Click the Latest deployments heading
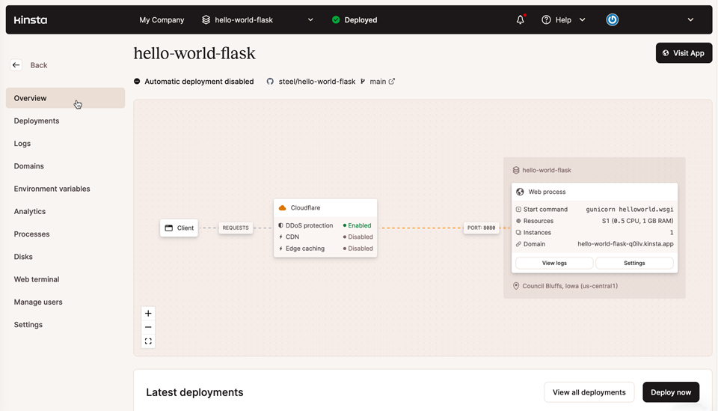This screenshot has height=411, width=718. (x=194, y=392)
